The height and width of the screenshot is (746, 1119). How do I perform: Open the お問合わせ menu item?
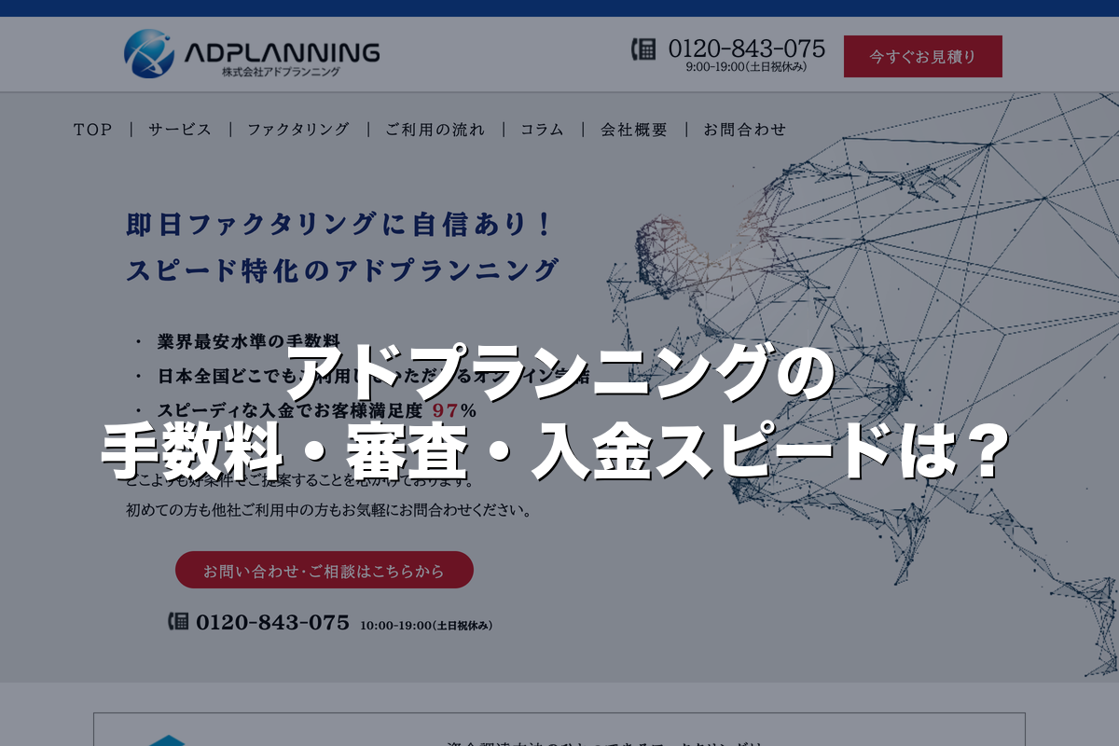[x=745, y=130]
